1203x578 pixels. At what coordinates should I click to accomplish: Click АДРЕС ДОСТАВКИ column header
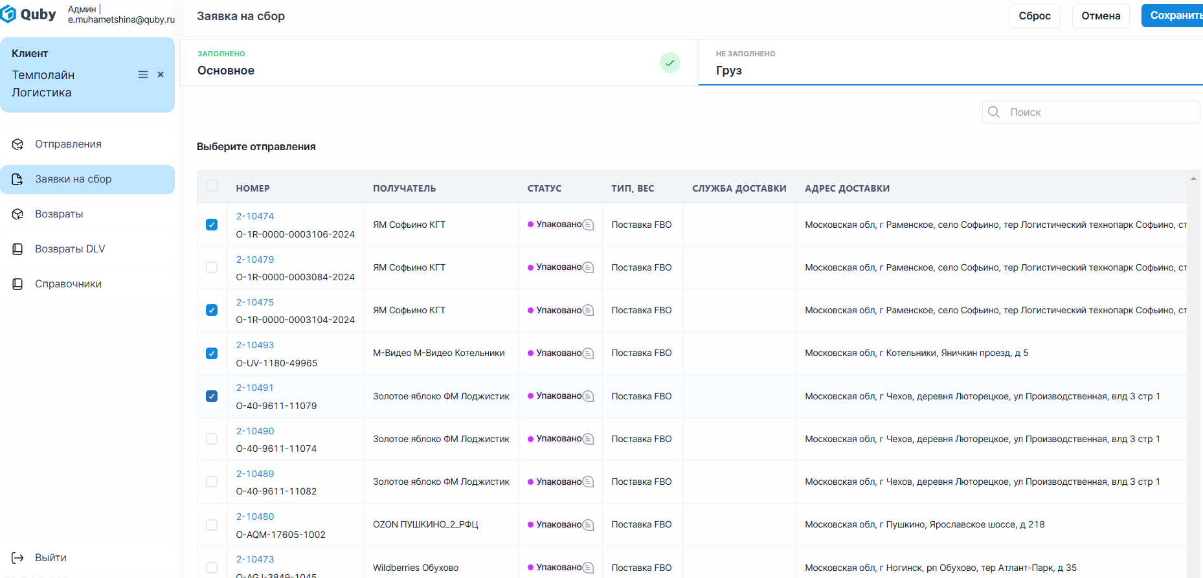(x=848, y=188)
